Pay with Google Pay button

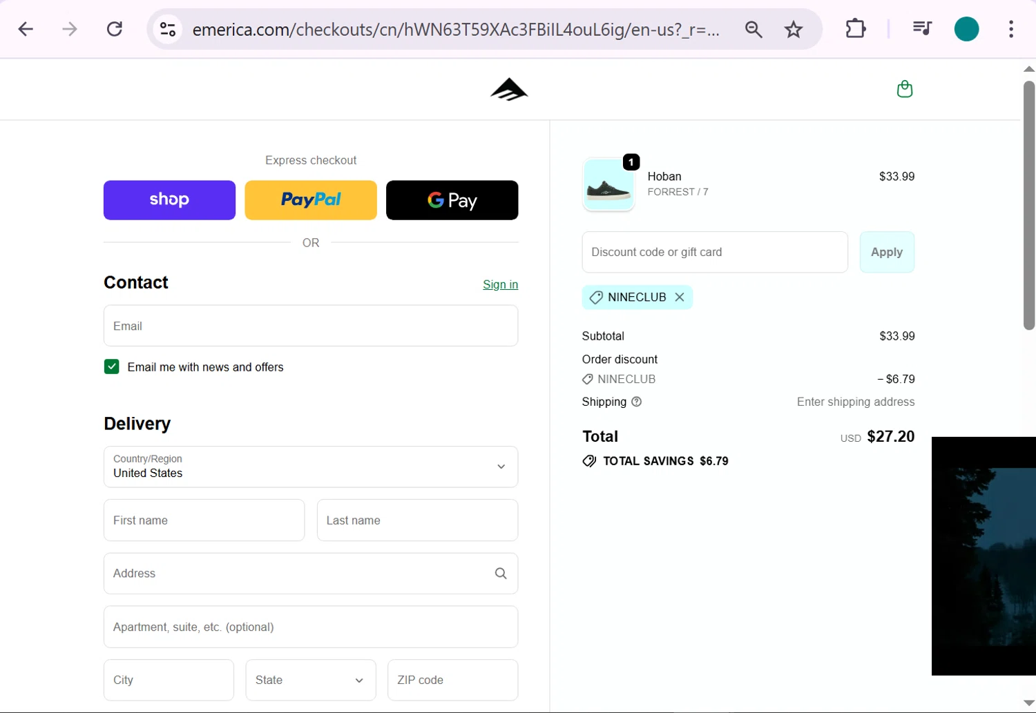(x=452, y=200)
